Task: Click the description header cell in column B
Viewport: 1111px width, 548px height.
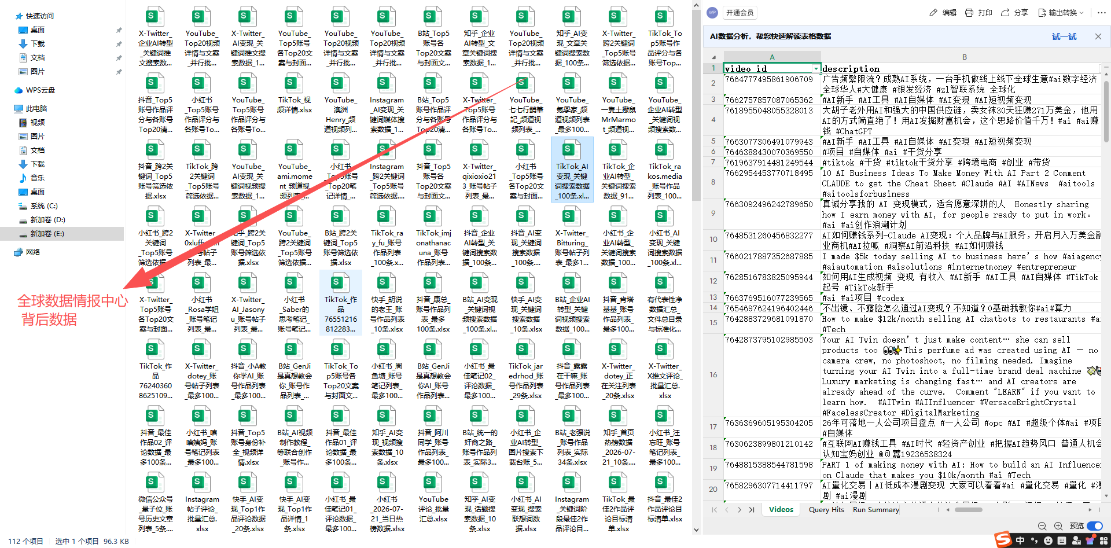Action: click(960, 68)
